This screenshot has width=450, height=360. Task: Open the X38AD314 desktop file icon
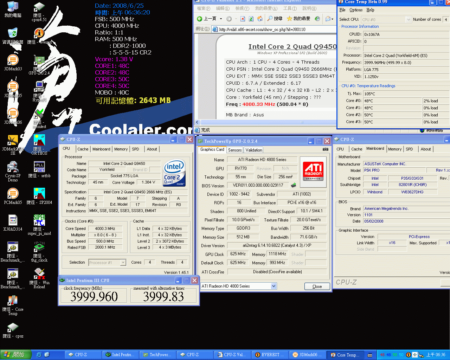click(13, 223)
